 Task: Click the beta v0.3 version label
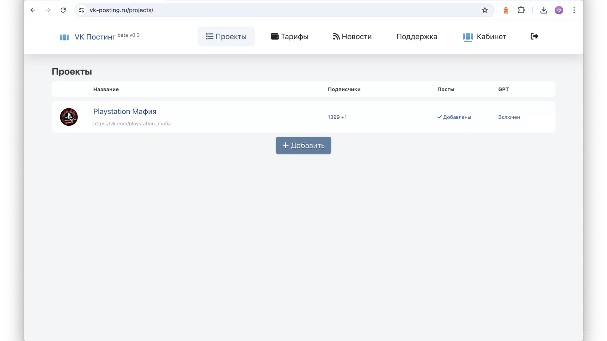pyautogui.click(x=128, y=35)
